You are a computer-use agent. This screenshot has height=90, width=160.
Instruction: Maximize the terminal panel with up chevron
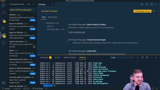[152, 57]
